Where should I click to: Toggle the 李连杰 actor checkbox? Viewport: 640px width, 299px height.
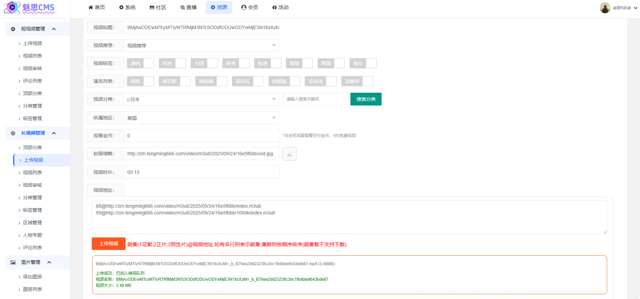[x=321, y=81]
